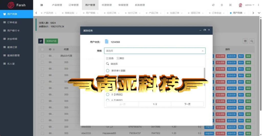Click the ID column sort arrows
262x136 pixels.
pyautogui.click(x=54, y=49)
